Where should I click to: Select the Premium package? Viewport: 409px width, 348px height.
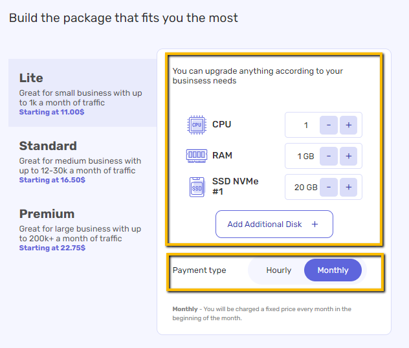pyautogui.click(x=83, y=229)
